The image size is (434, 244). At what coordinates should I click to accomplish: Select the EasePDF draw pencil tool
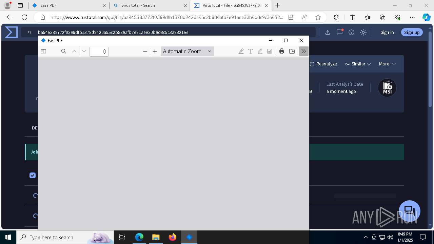tap(260, 51)
